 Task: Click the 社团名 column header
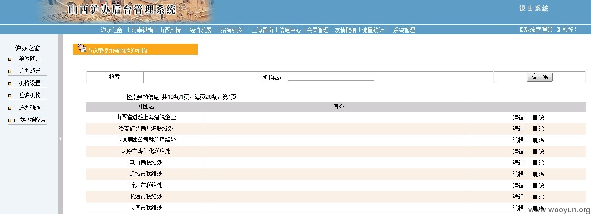(x=146, y=107)
